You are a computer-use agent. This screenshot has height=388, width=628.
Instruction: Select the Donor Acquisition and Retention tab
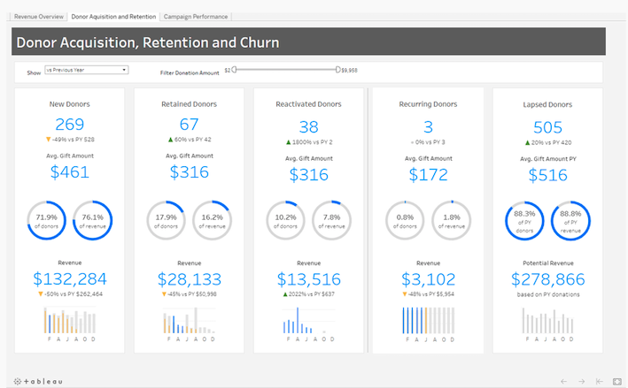tap(113, 17)
